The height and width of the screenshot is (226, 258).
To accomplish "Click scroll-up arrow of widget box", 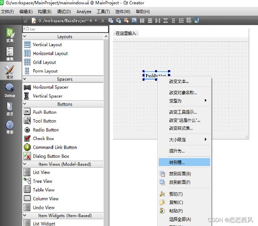I will (x=106, y=36).
